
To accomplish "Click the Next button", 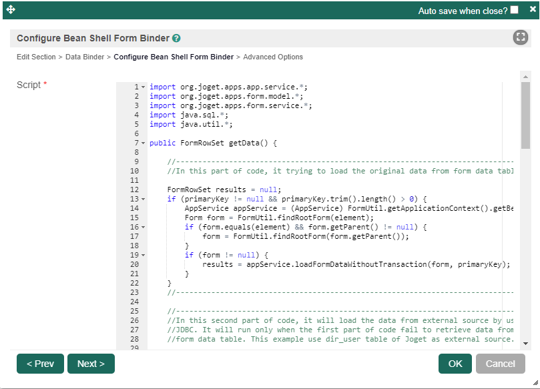I will point(91,364).
